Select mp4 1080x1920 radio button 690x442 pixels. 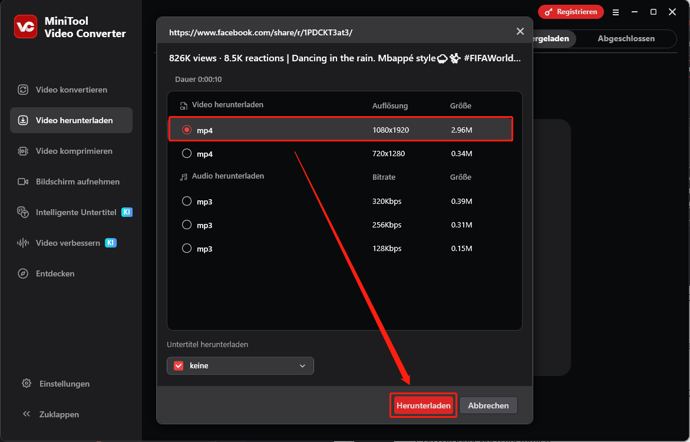187,130
